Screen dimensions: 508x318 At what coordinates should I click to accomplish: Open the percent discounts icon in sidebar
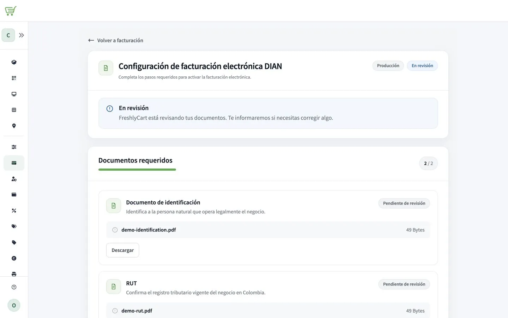tap(14, 211)
